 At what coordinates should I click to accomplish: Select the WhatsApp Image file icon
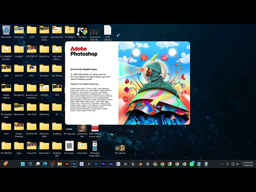(x=95, y=149)
